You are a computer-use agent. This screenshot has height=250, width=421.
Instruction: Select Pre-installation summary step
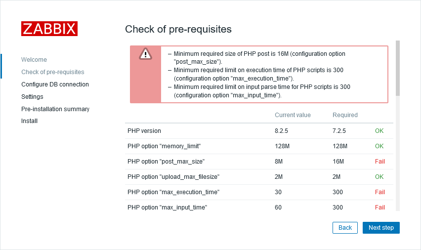[x=55, y=109]
